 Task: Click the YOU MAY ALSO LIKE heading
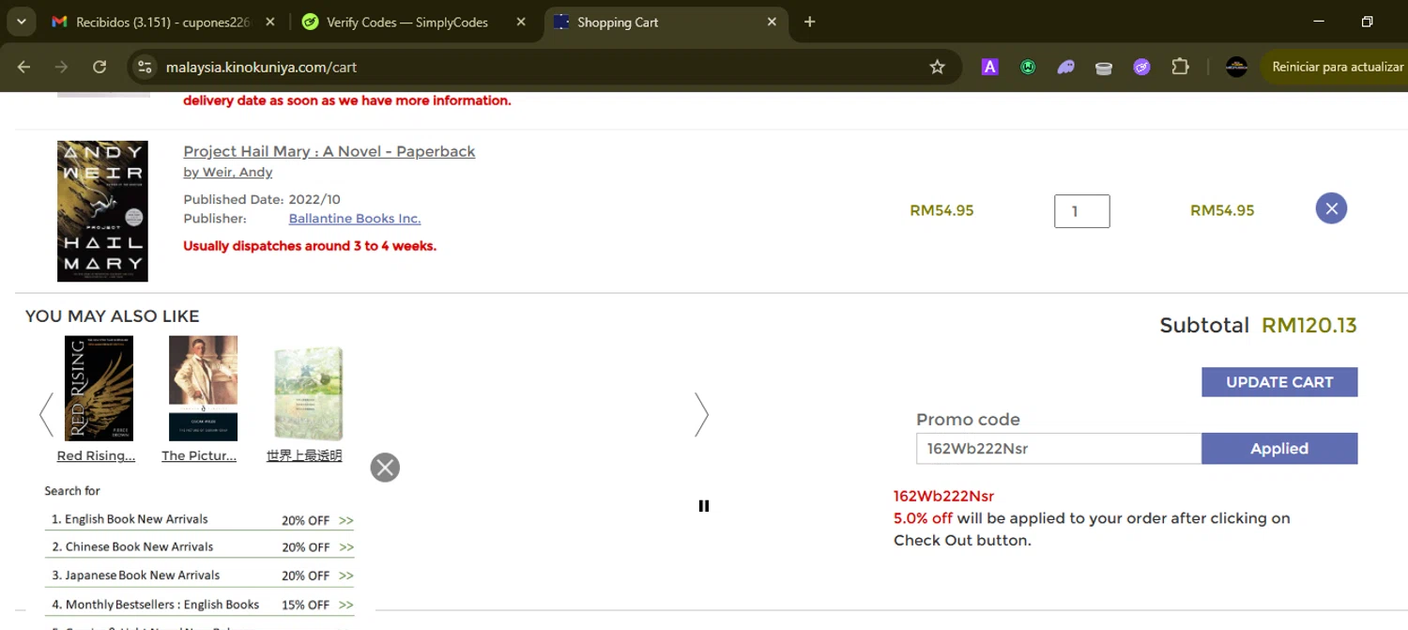point(113,316)
